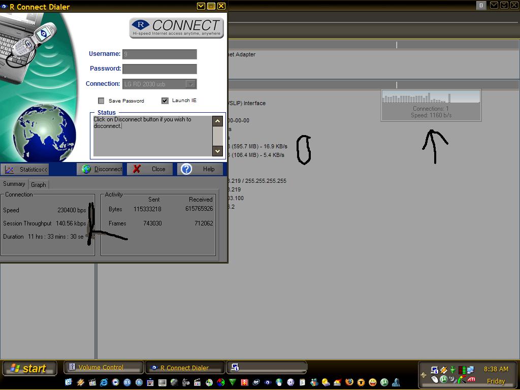Screen dimensions: 520x390
Task: Open Yahoo Messenger smiley icon in Quick Launch
Action: [x=372, y=382]
